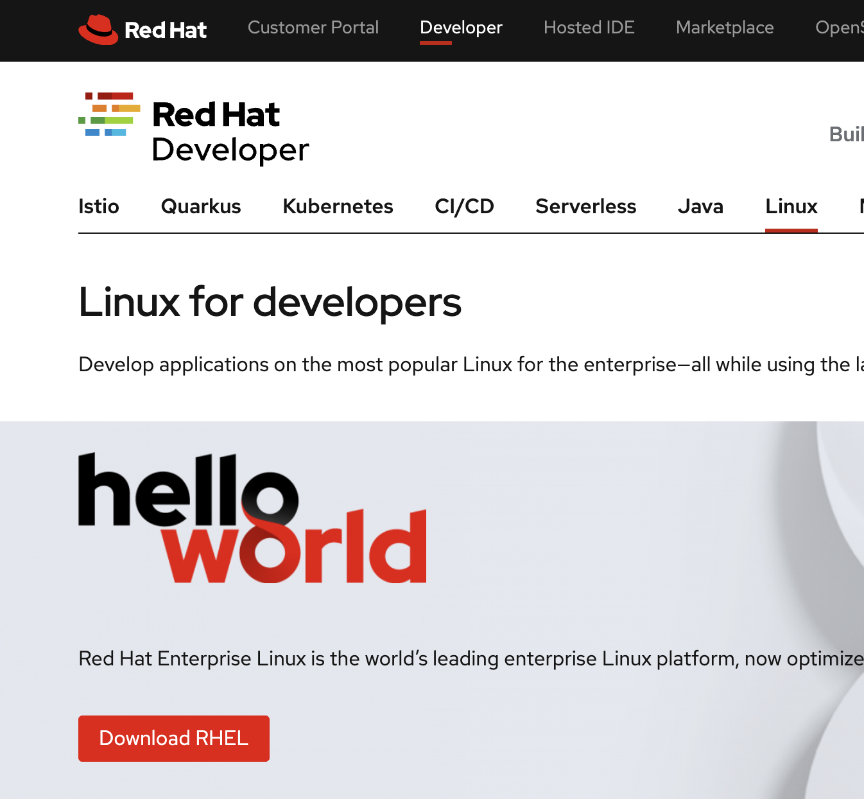Click the Download RHEL button
The width and height of the screenshot is (864, 799).
coord(173,739)
